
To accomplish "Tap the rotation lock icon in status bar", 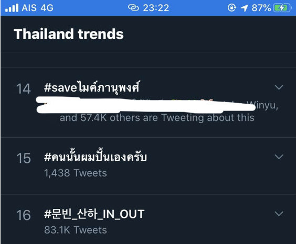I will [x=231, y=8].
